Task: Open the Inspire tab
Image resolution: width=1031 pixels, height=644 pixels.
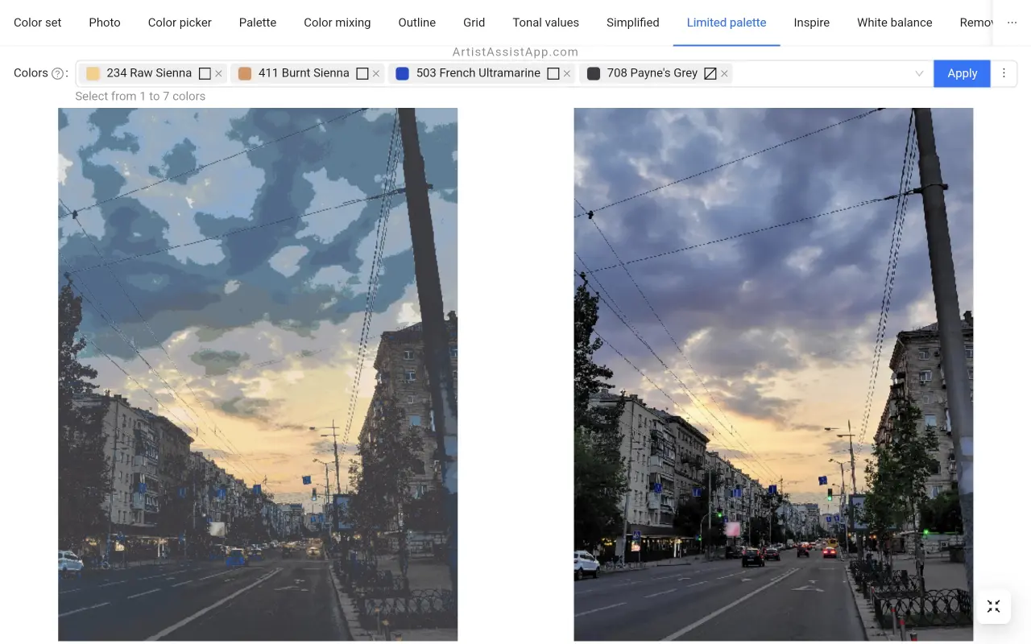Action: [x=812, y=23]
